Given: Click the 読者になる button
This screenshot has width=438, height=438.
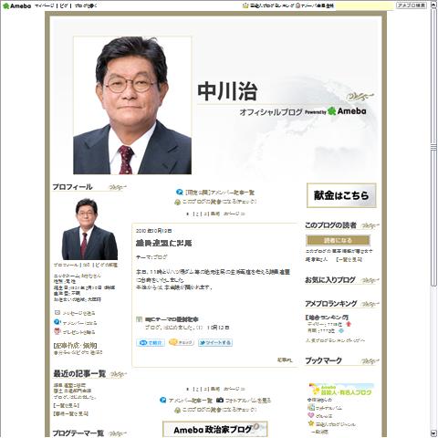Looking at the screenshot, I should [338, 241].
